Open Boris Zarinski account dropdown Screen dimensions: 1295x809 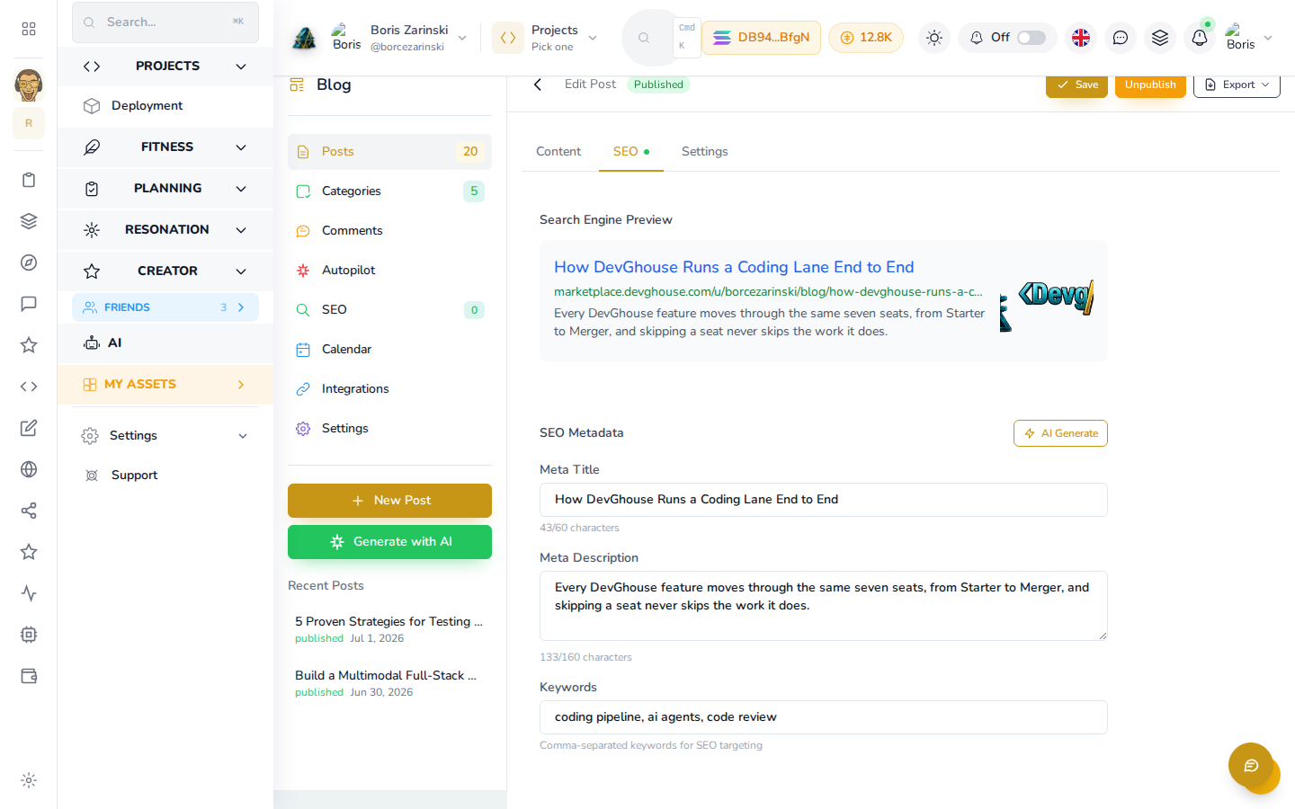coord(399,38)
